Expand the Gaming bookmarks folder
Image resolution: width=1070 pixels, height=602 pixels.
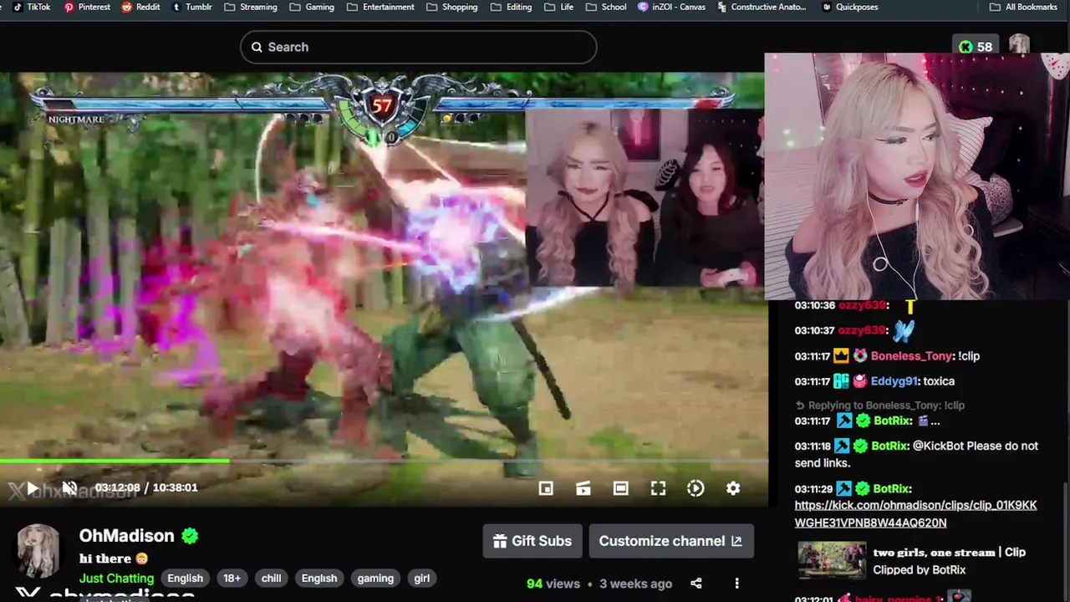pos(312,7)
